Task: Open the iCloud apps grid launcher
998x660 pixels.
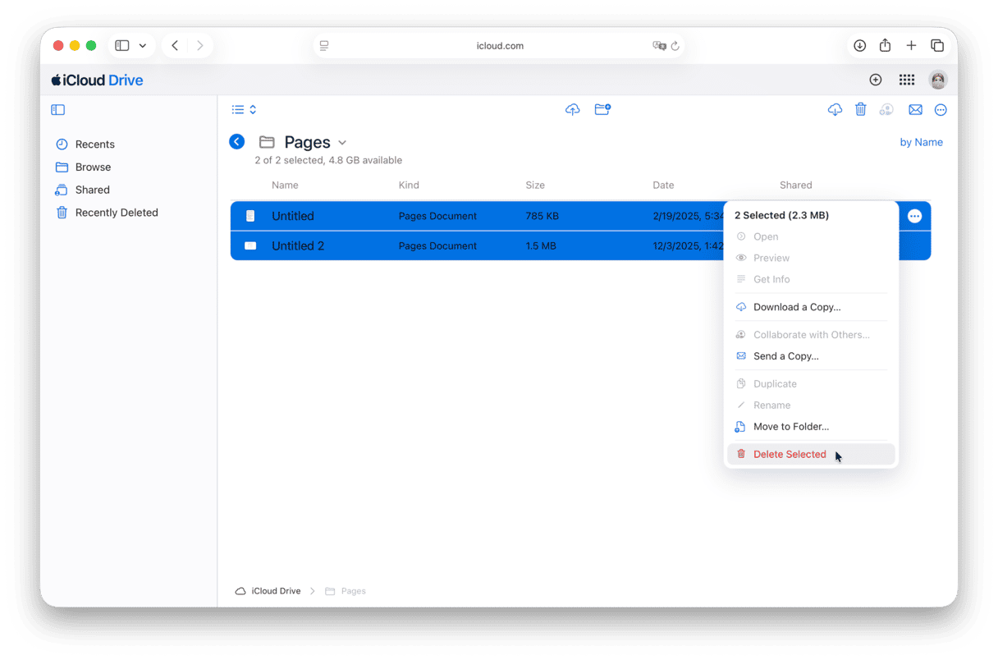Action: tap(906, 80)
